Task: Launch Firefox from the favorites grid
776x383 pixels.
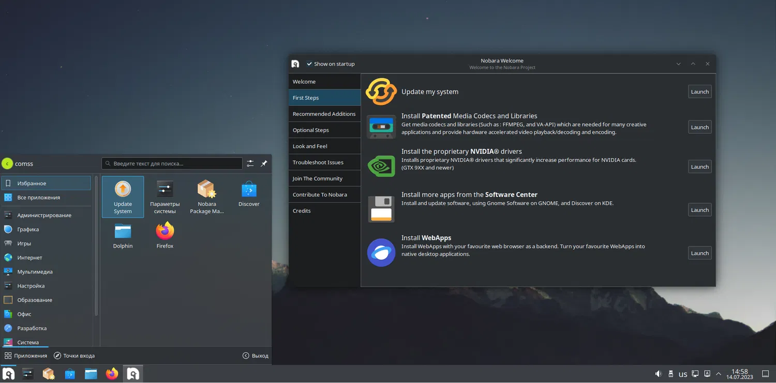Action: pos(165,236)
